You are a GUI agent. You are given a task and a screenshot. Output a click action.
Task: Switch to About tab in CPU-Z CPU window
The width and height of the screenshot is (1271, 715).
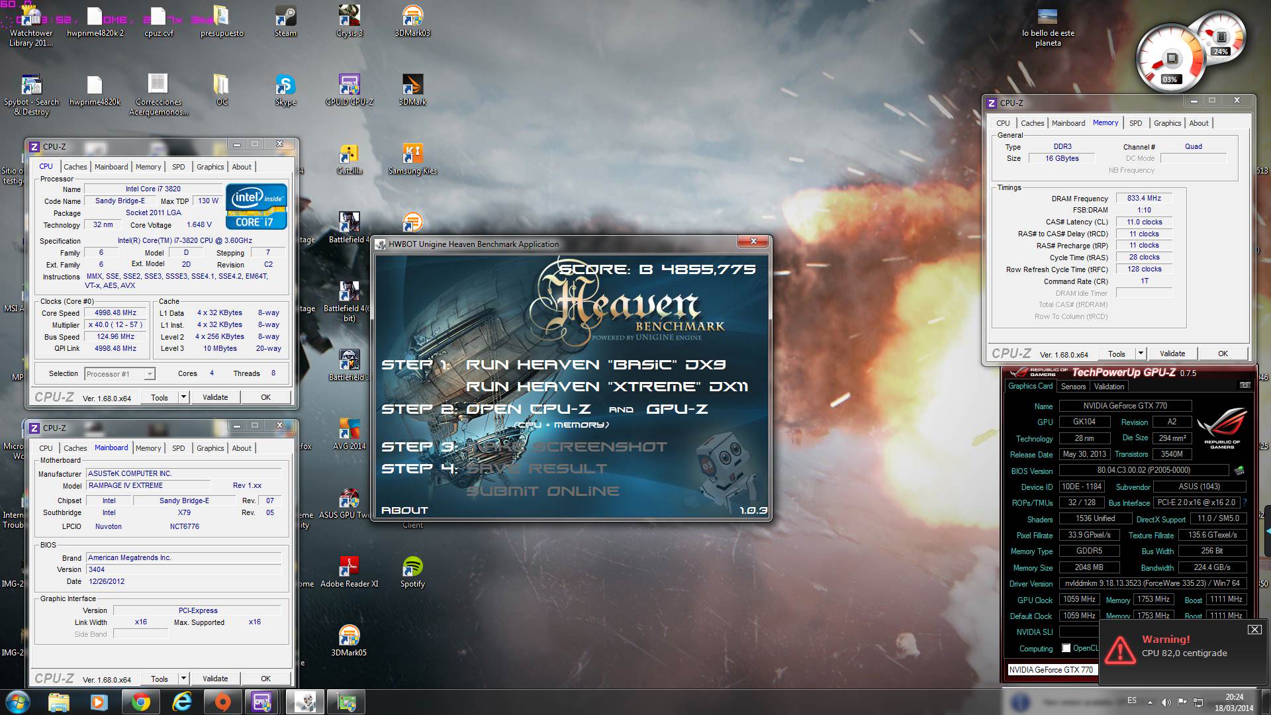tap(242, 167)
